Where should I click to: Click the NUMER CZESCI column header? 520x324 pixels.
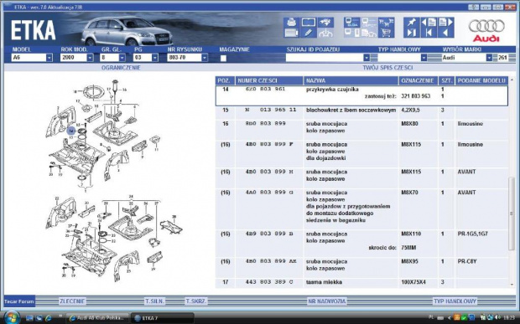tap(269, 80)
